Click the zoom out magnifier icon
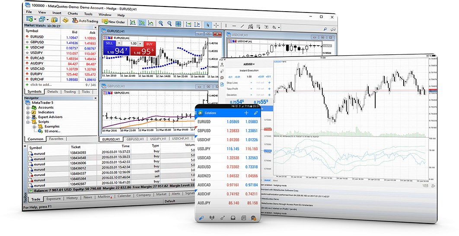Viewport: 459px width, 236px height. [x=169, y=24]
